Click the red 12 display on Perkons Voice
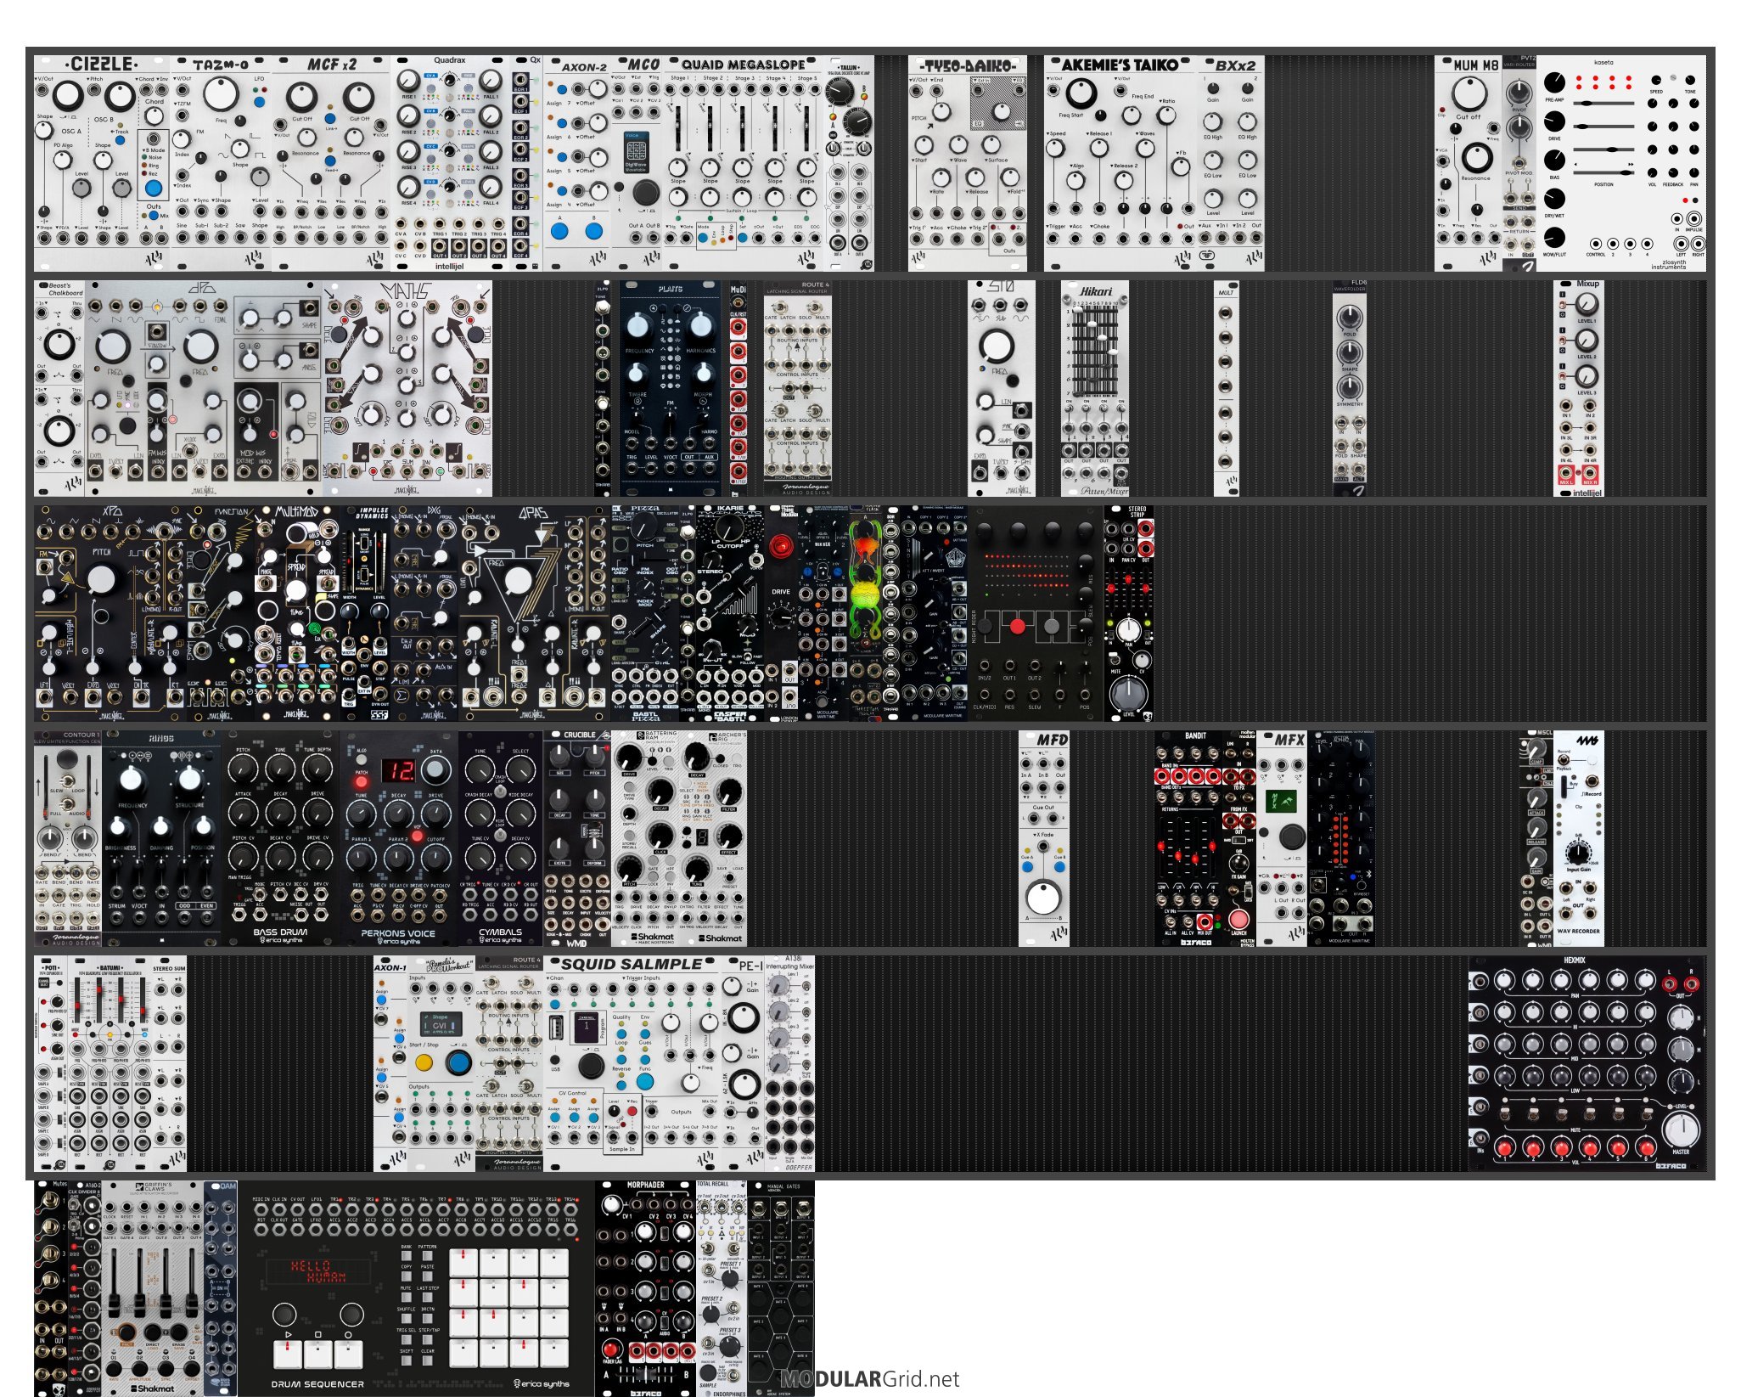Image resolution: width=1741 pixels, height=1397 pixels. [398, 771]
